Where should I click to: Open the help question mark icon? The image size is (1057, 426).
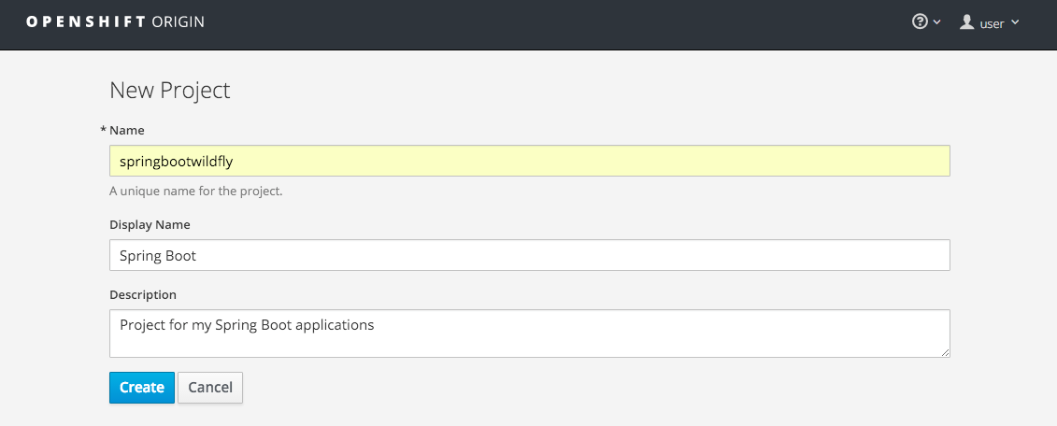(920, 22)
